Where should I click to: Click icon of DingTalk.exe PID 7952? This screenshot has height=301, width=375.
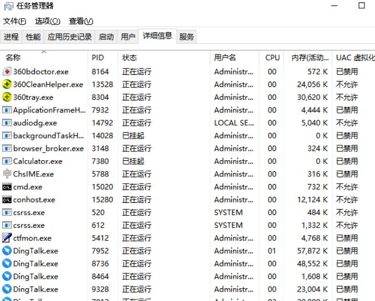[x=7, y=251]
